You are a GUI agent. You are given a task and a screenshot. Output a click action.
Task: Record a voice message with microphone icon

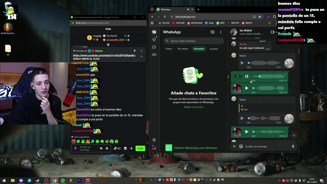[x=293, y=146]
